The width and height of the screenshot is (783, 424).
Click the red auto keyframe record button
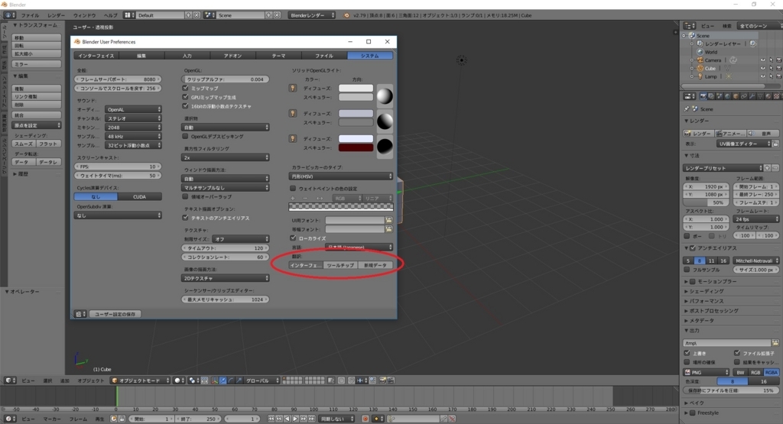coord(366,419)
